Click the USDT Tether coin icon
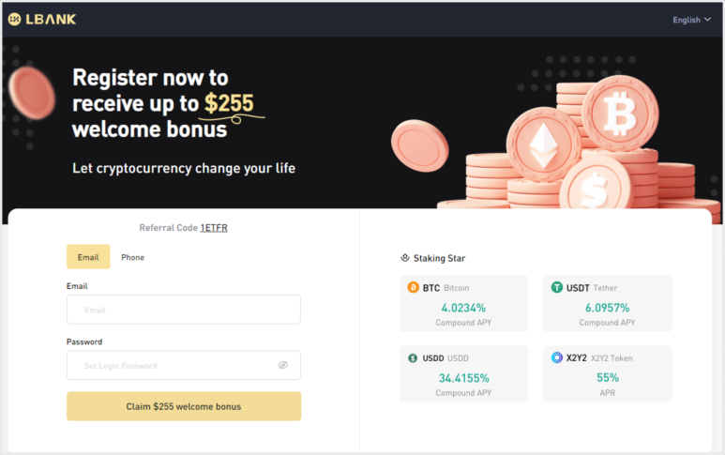Image resolution: width=725 pixels, height=455 pixels. click(557, 288)
